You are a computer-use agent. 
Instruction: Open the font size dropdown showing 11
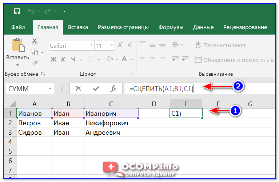pyautogui.click(x=112, y=45)
